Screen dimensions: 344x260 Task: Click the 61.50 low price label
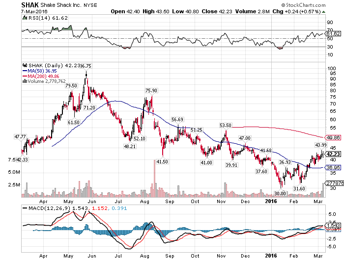click(74, 122)
